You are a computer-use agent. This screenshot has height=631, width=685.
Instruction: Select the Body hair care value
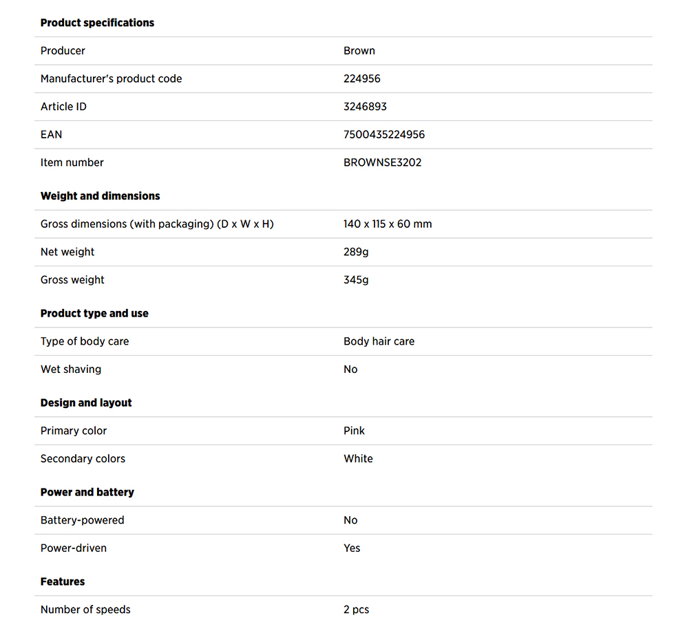point(379,342)
